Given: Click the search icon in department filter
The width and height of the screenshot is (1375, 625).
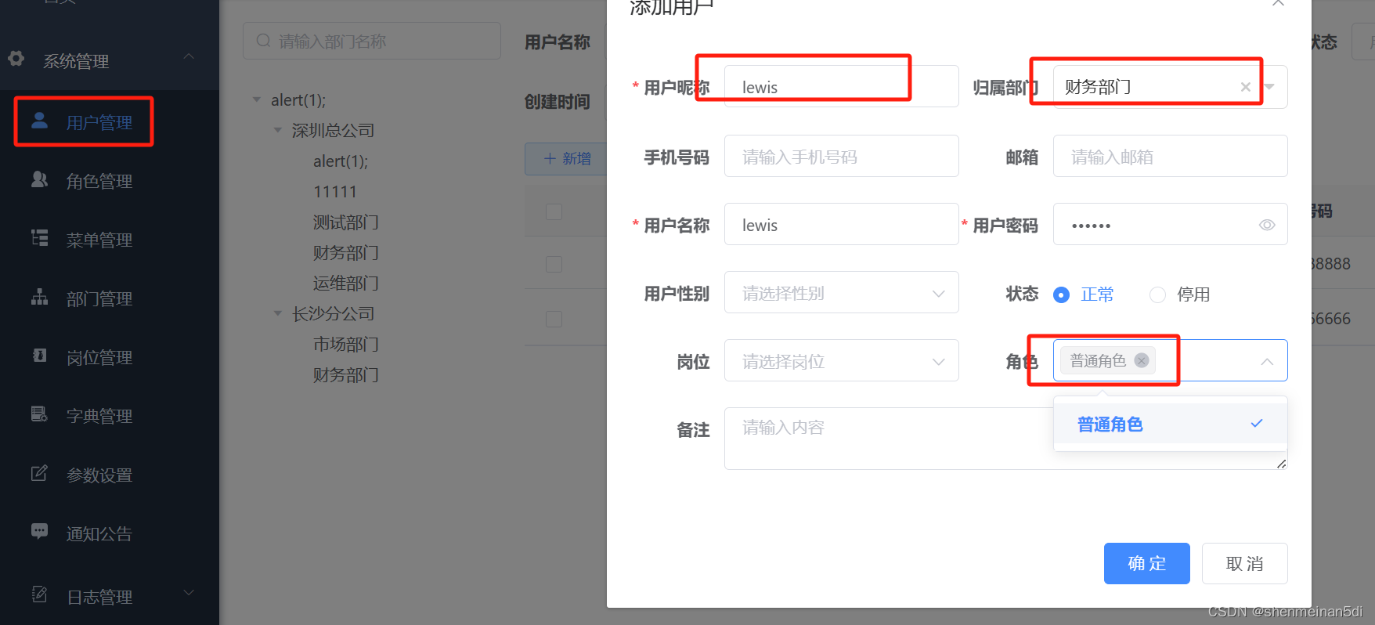Looking at the screenshot, I should [x=263, y=41].
